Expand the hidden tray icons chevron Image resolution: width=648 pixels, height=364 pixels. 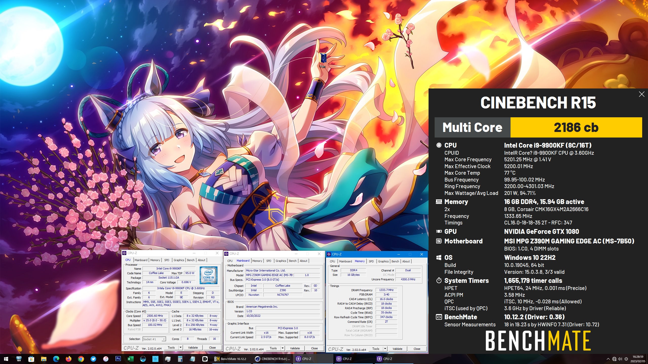608,359
